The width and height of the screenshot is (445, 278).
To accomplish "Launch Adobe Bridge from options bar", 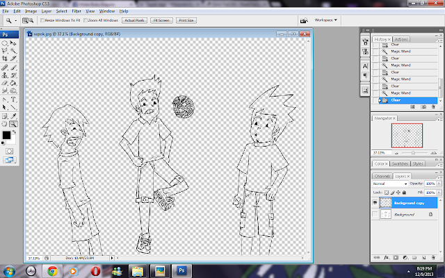I will tap(304, 20).
